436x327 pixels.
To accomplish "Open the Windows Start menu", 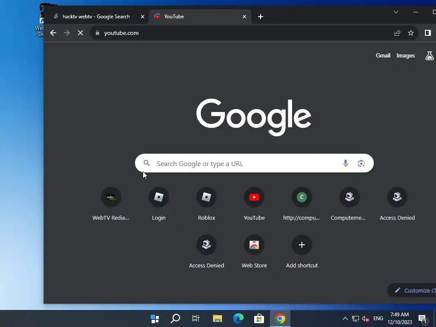I will [x=155, y=318].
